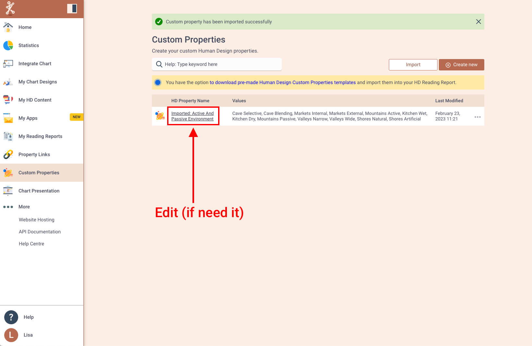Click the Custom Properties page heading
Screen dimensions: 532x346
coord(189,40)
